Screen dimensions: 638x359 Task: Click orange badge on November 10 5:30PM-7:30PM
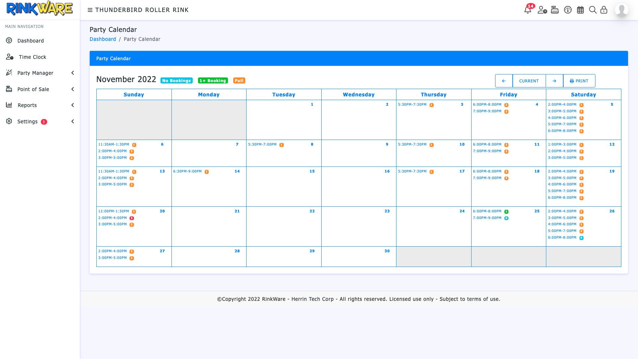432,145
